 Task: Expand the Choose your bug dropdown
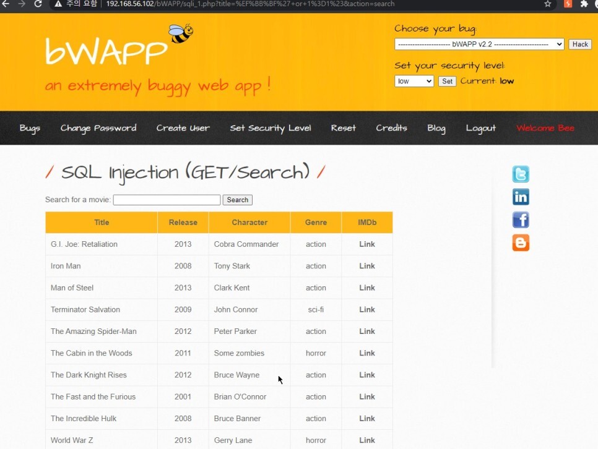(x=479, y=44)
